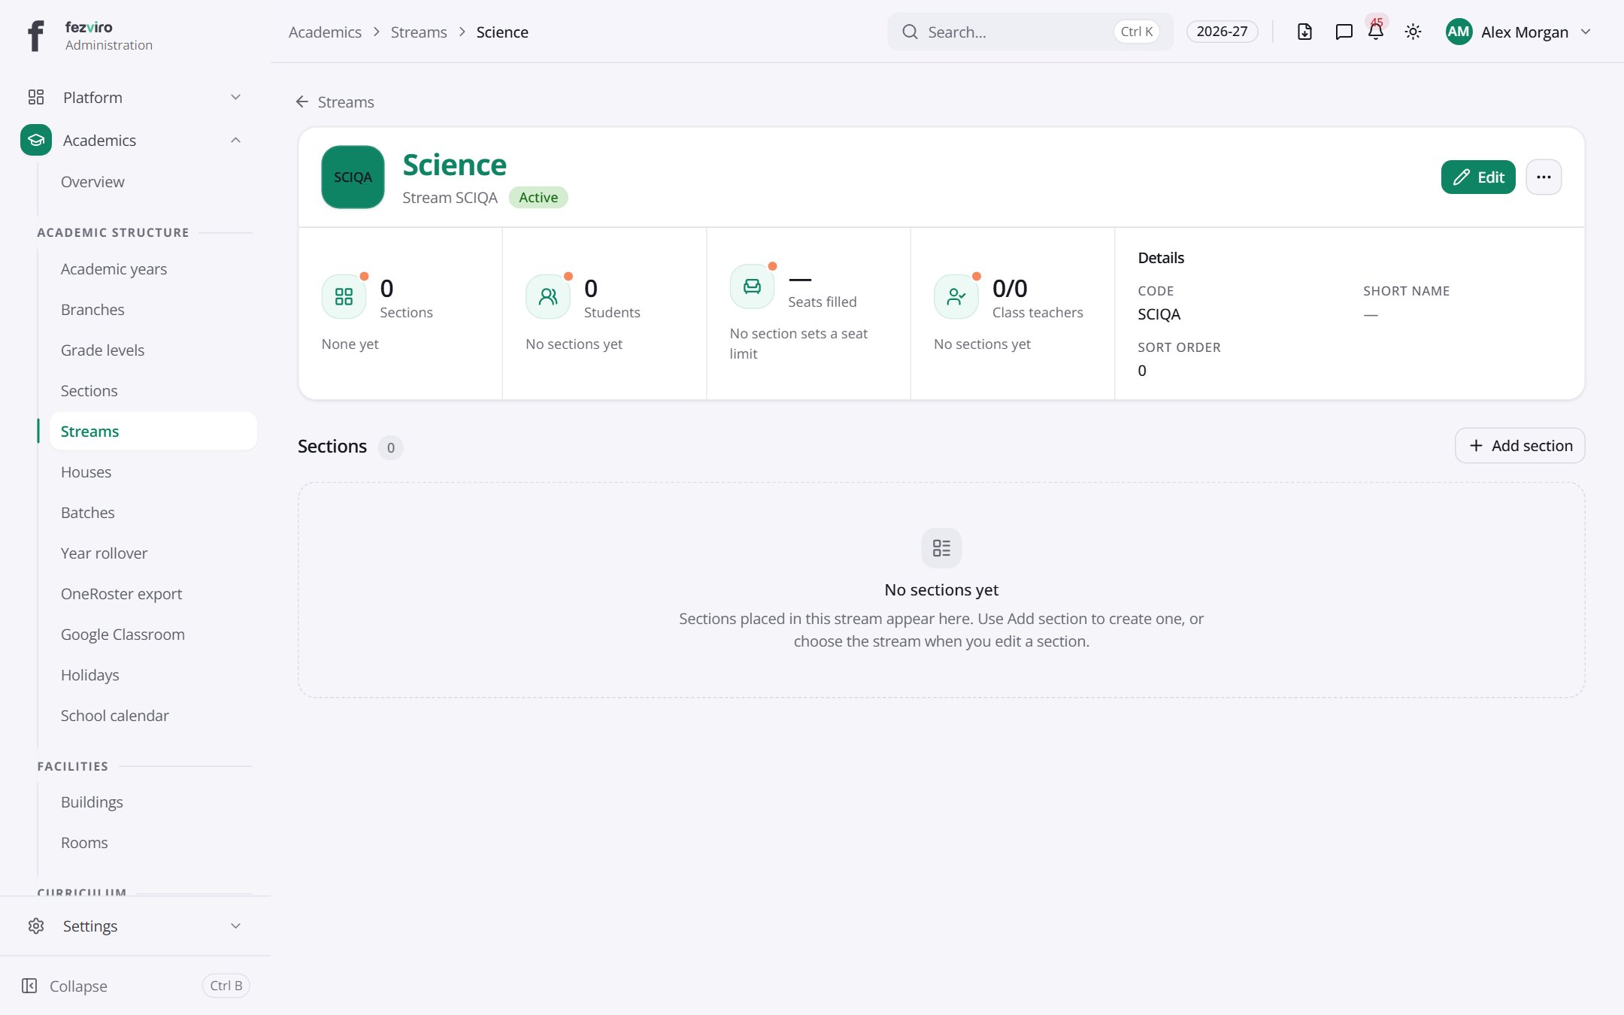This screenshot has width=1624, height=1015.
Task: Focus the Search input field
Action: pyautogui.click(x=1030, y=32)
